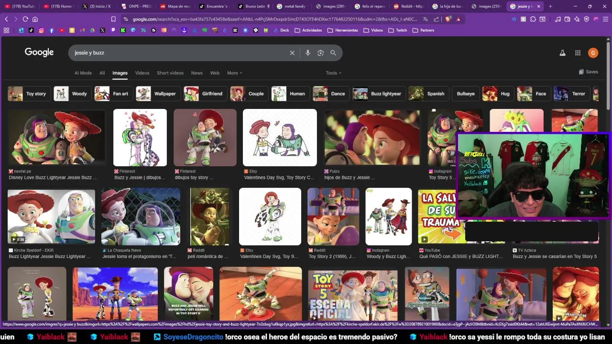Screen dimensions: 612x344
Task: Reload the page in the browser toolbar
Action: (x=25, y=19)
